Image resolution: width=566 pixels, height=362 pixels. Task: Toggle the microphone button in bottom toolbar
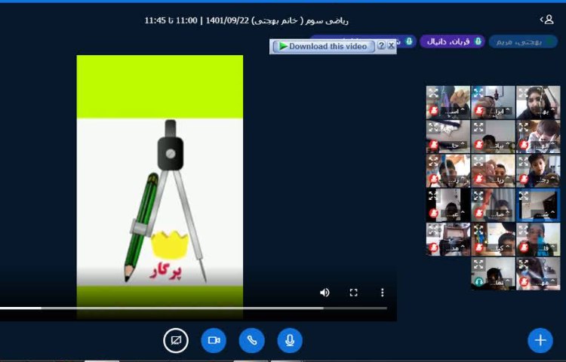290,340
